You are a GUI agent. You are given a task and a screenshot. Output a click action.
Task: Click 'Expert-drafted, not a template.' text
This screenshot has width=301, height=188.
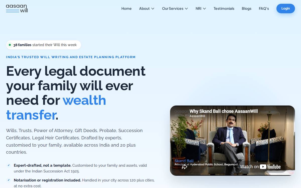43,165
